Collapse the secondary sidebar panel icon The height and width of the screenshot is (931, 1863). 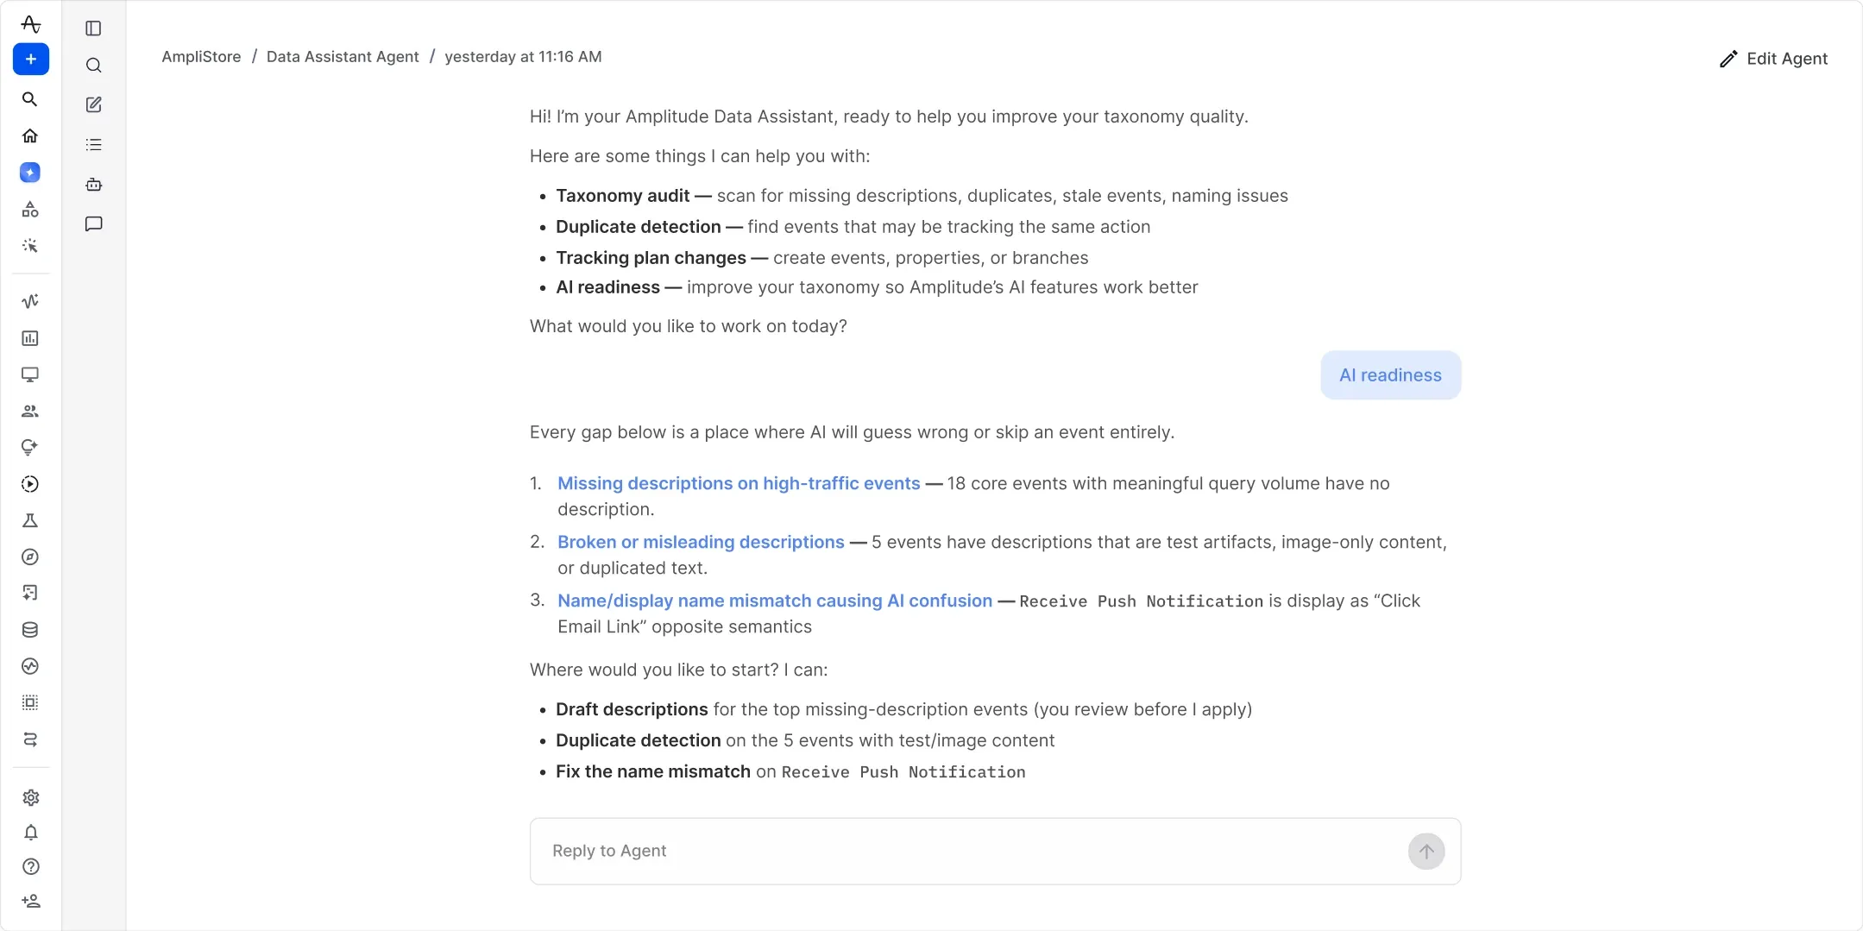point(94,28)
